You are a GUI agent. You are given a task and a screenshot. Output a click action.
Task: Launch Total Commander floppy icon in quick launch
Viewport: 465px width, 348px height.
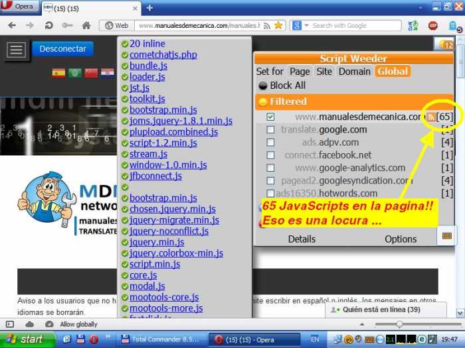[x=80, y=339]
